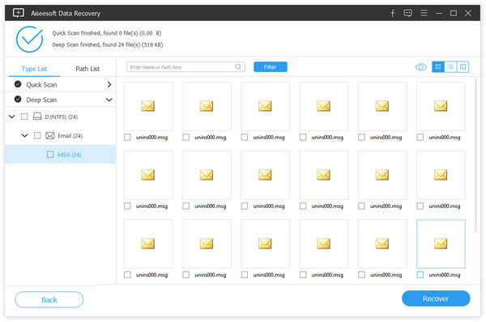Expand the Quick Scan section arrow
The width and height of the screenshot is (486, 322).
[109, 84]
